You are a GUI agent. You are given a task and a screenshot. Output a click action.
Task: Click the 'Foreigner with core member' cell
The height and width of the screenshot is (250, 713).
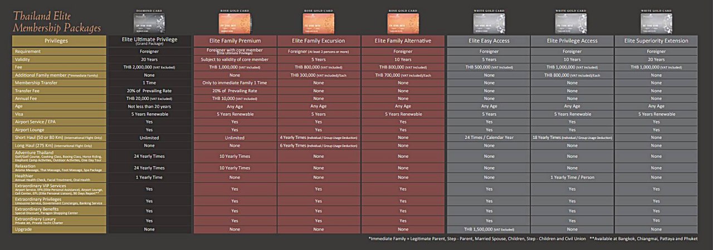234,51
